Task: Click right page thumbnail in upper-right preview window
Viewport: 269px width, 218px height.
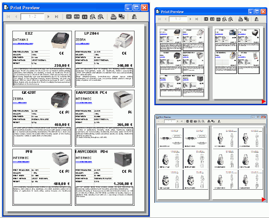Action: tap(238, 63)
